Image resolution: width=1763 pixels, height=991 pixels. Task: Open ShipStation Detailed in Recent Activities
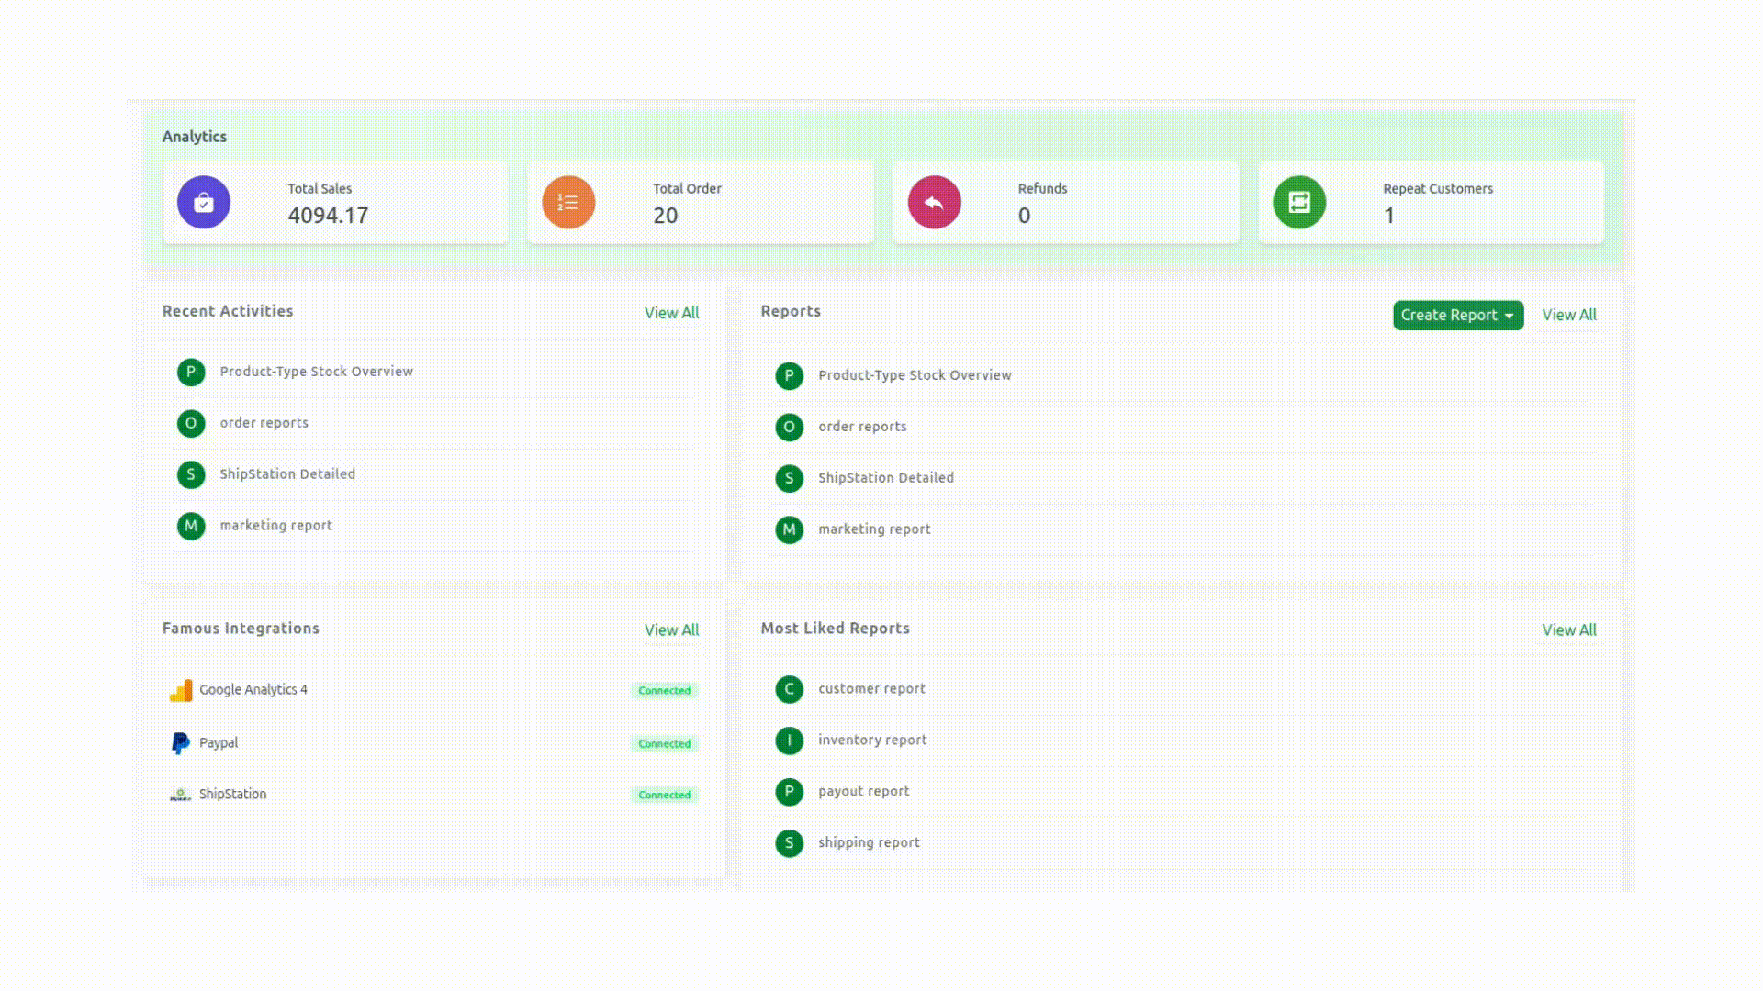pyautogui.click(x=287, y=474)
